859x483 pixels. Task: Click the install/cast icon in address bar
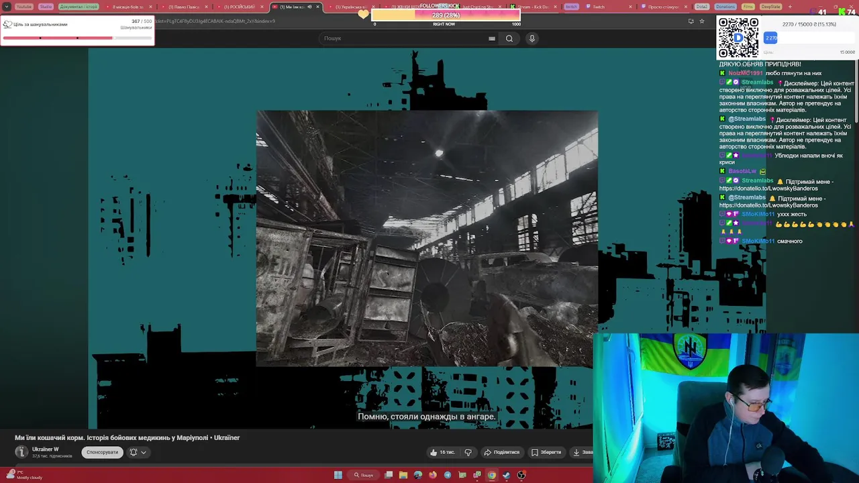coord(691,21)
